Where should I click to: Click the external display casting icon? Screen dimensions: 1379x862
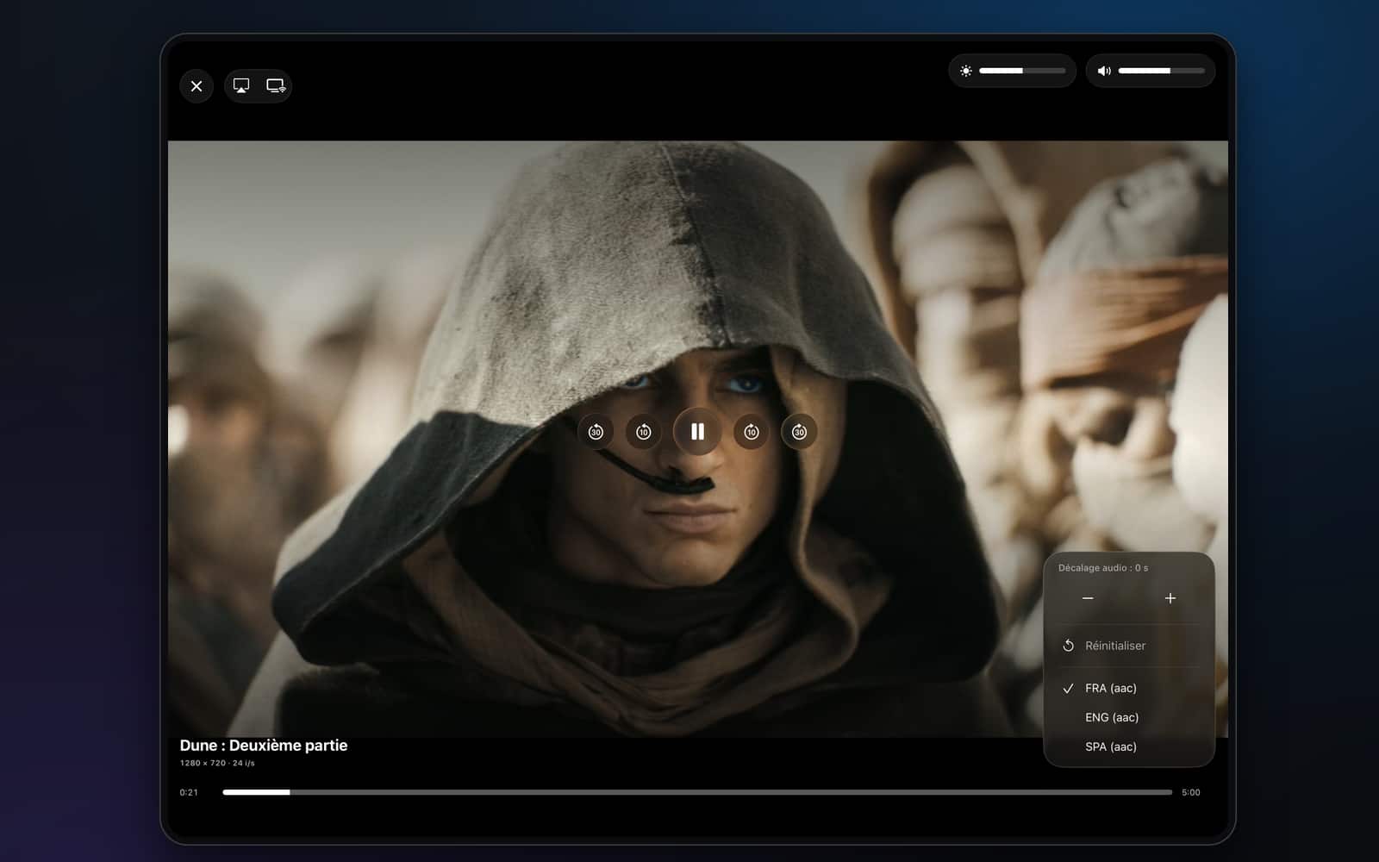[276, 86]
